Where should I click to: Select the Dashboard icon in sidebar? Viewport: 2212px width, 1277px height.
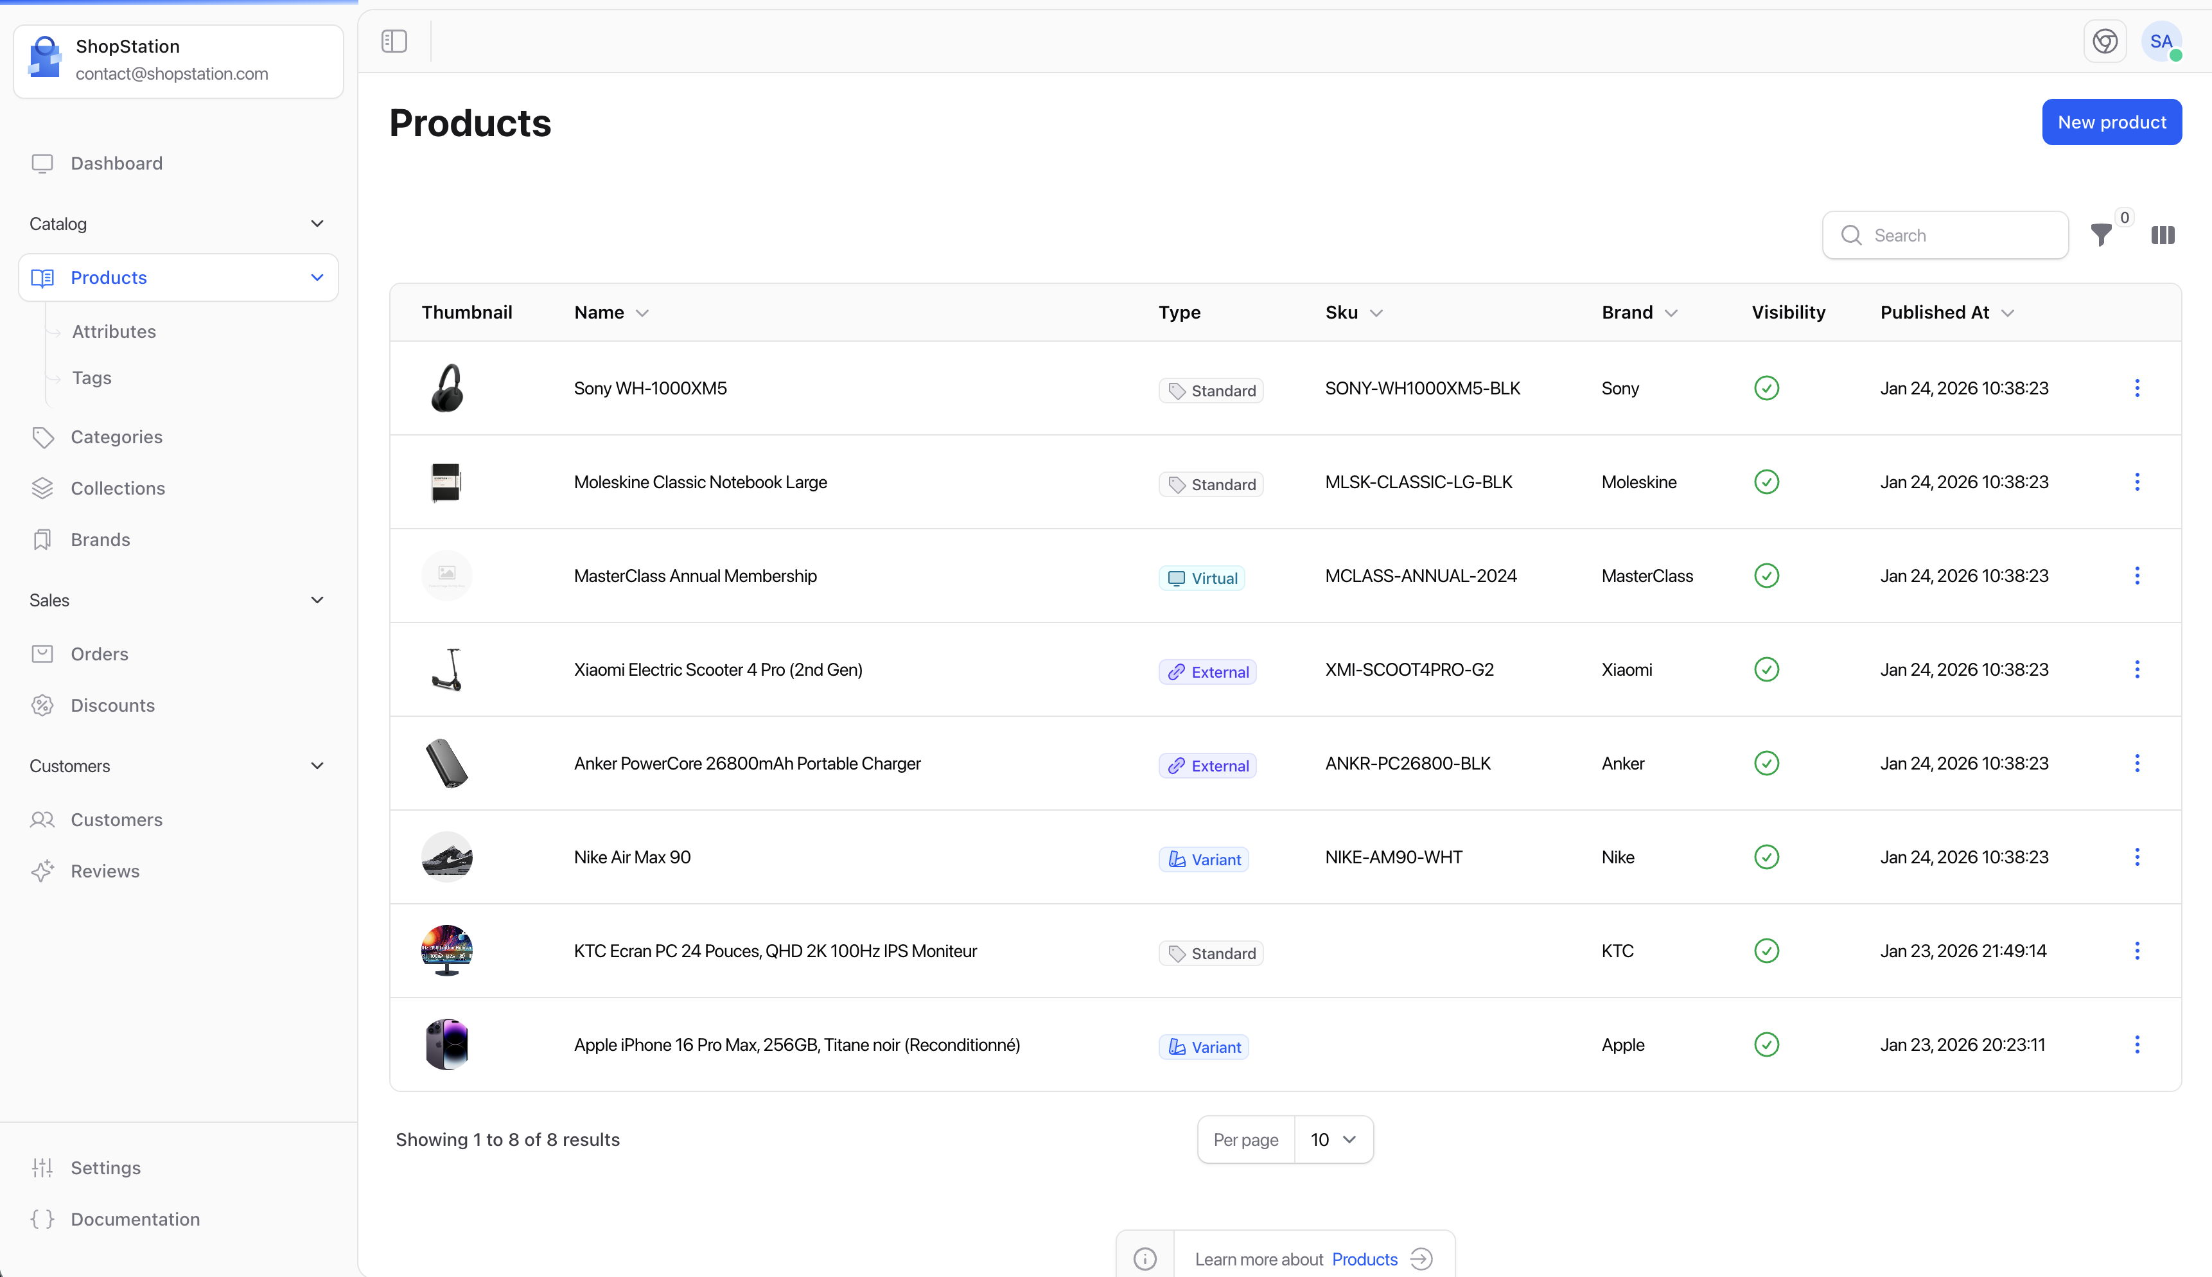coord(43,163)
